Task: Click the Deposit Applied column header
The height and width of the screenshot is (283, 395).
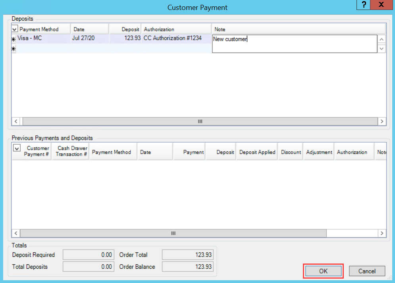Action: [x=257, y=152]
